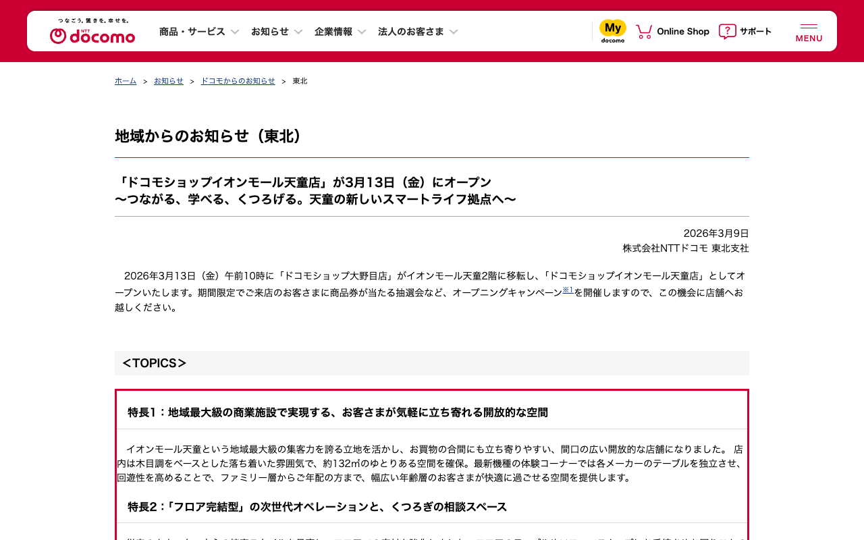The image size is (864, 540).
Task: Expand the 企業情報 dropdown chevron
Action: [362, 32]
